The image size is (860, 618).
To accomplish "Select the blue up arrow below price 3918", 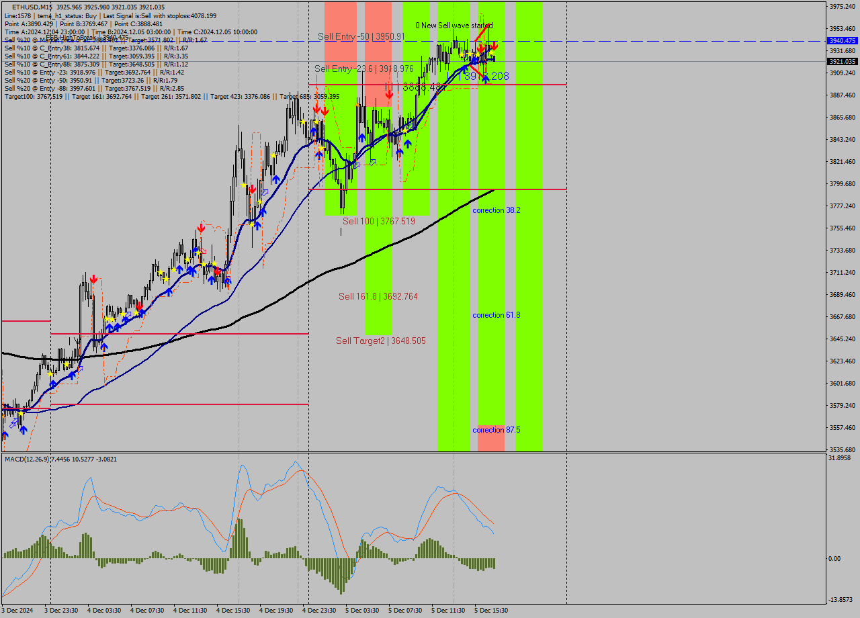I will pyautogui.click(x=485, y=79).
